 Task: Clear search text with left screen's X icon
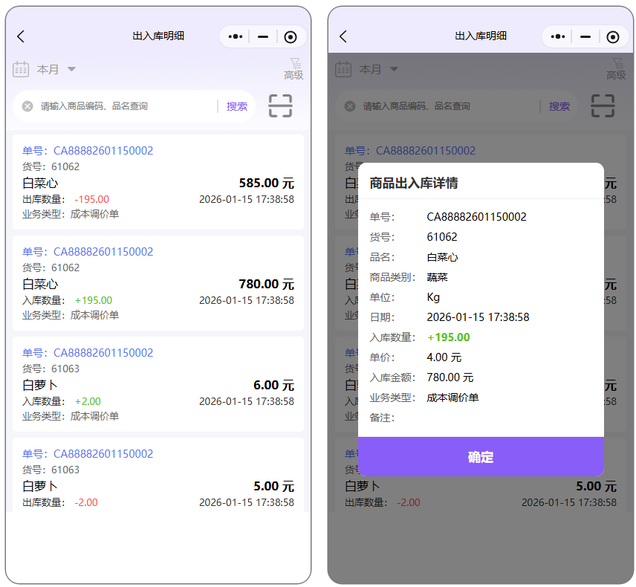(x=27, y=106)
